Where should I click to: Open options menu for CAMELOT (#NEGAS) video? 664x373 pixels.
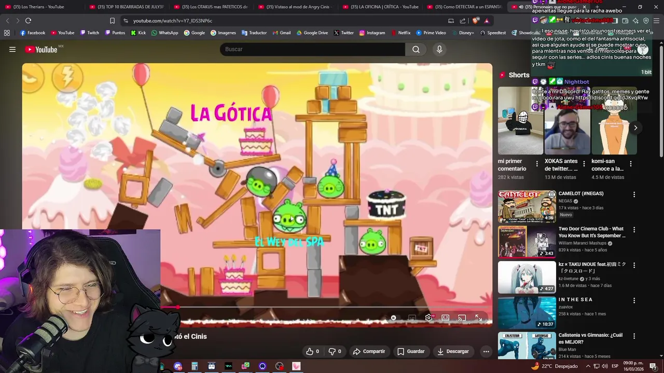(634, 194)
